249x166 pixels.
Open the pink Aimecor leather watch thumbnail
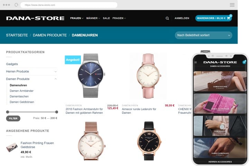click(148, 76)
